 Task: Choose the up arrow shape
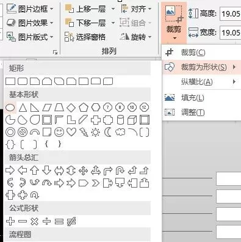click(35, 170)
